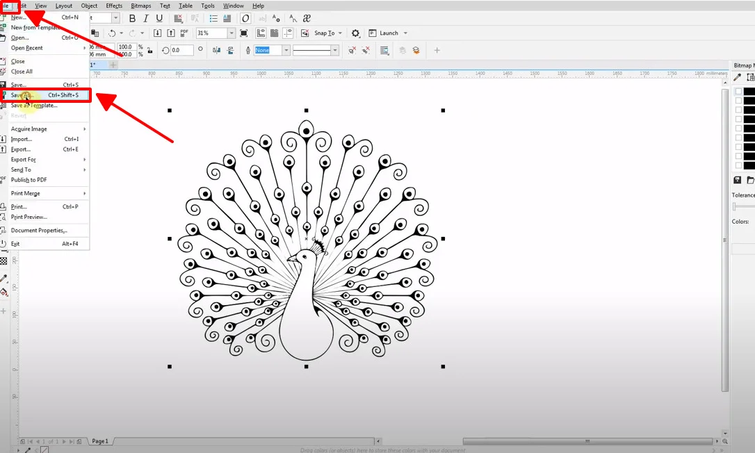Open the Page 1 tab
Screen dimensions: 755x453
tap(100, 441)
